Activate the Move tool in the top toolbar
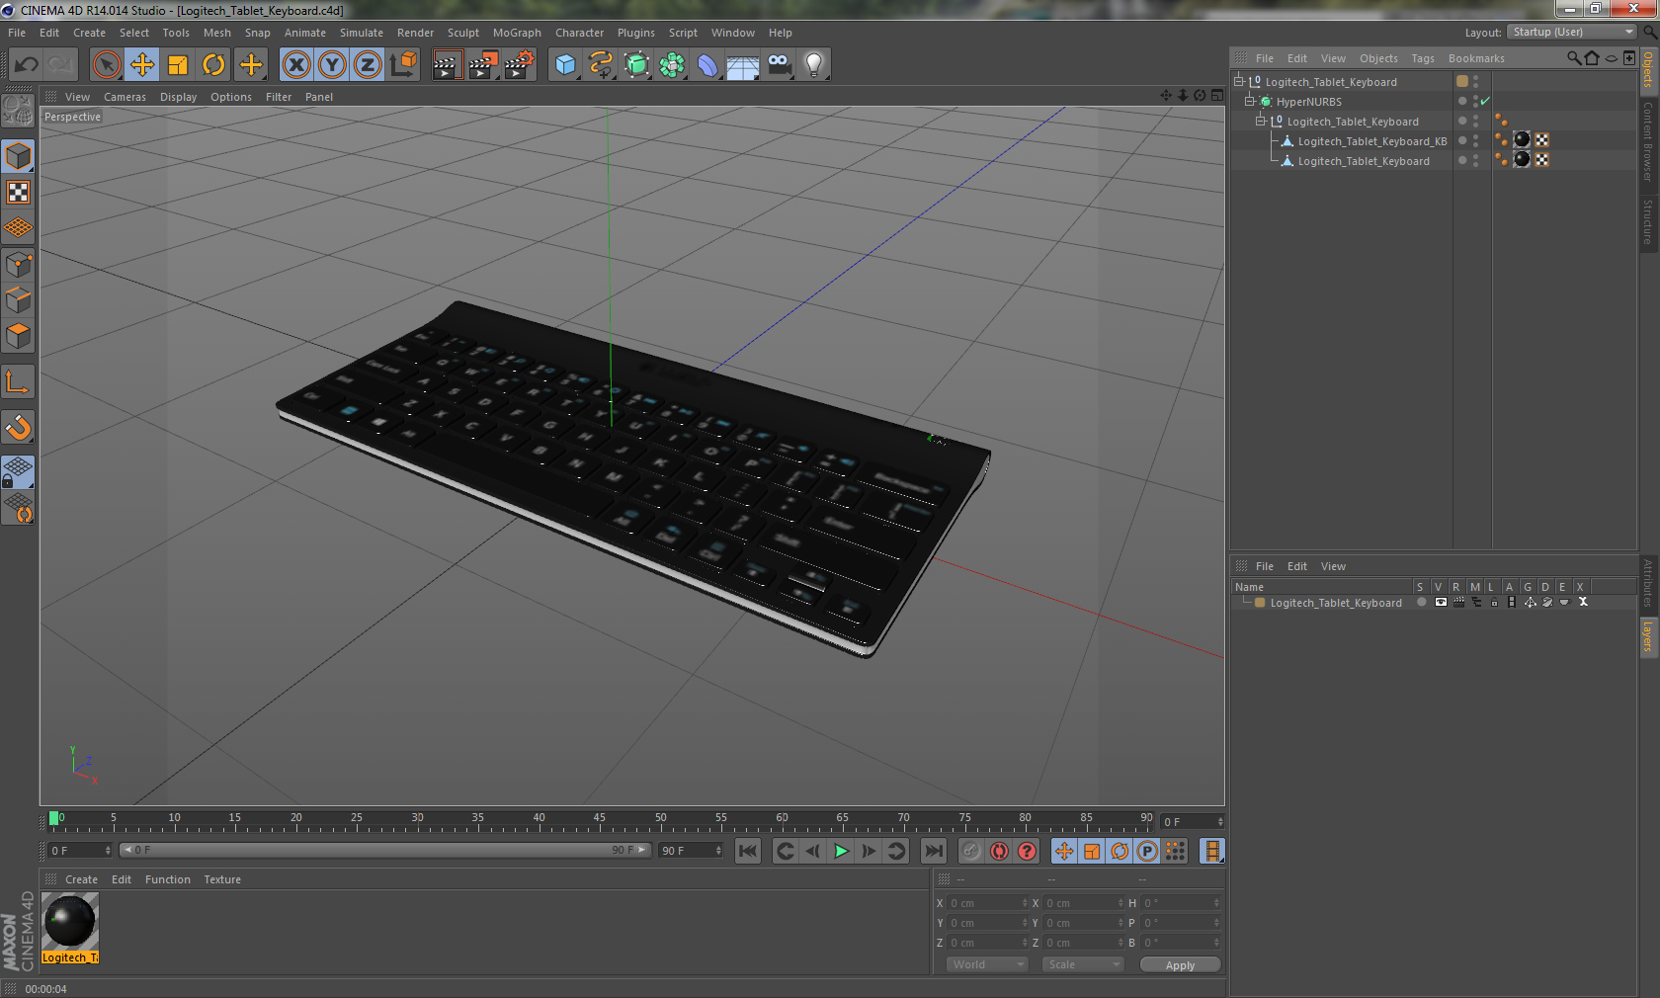 (x=142, y=65)
